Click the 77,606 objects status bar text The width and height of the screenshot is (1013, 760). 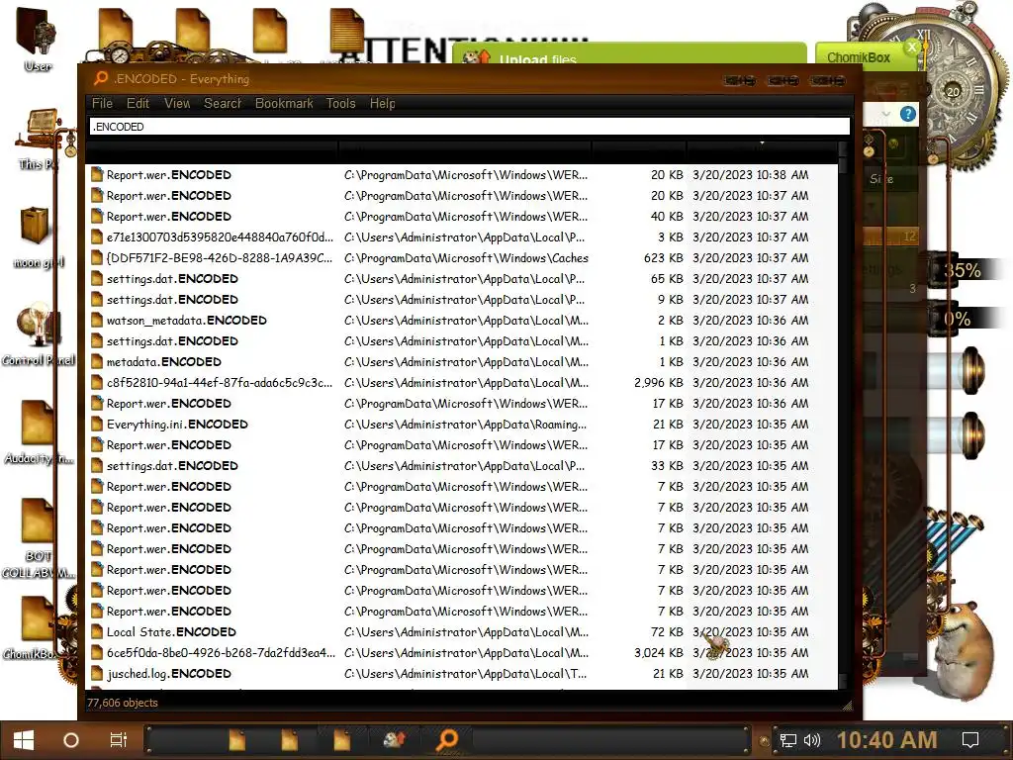[x=122, y=703]
